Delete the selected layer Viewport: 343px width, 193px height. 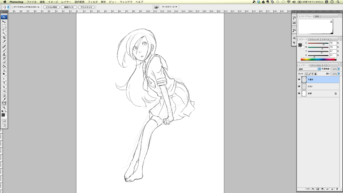coord(337,189)
